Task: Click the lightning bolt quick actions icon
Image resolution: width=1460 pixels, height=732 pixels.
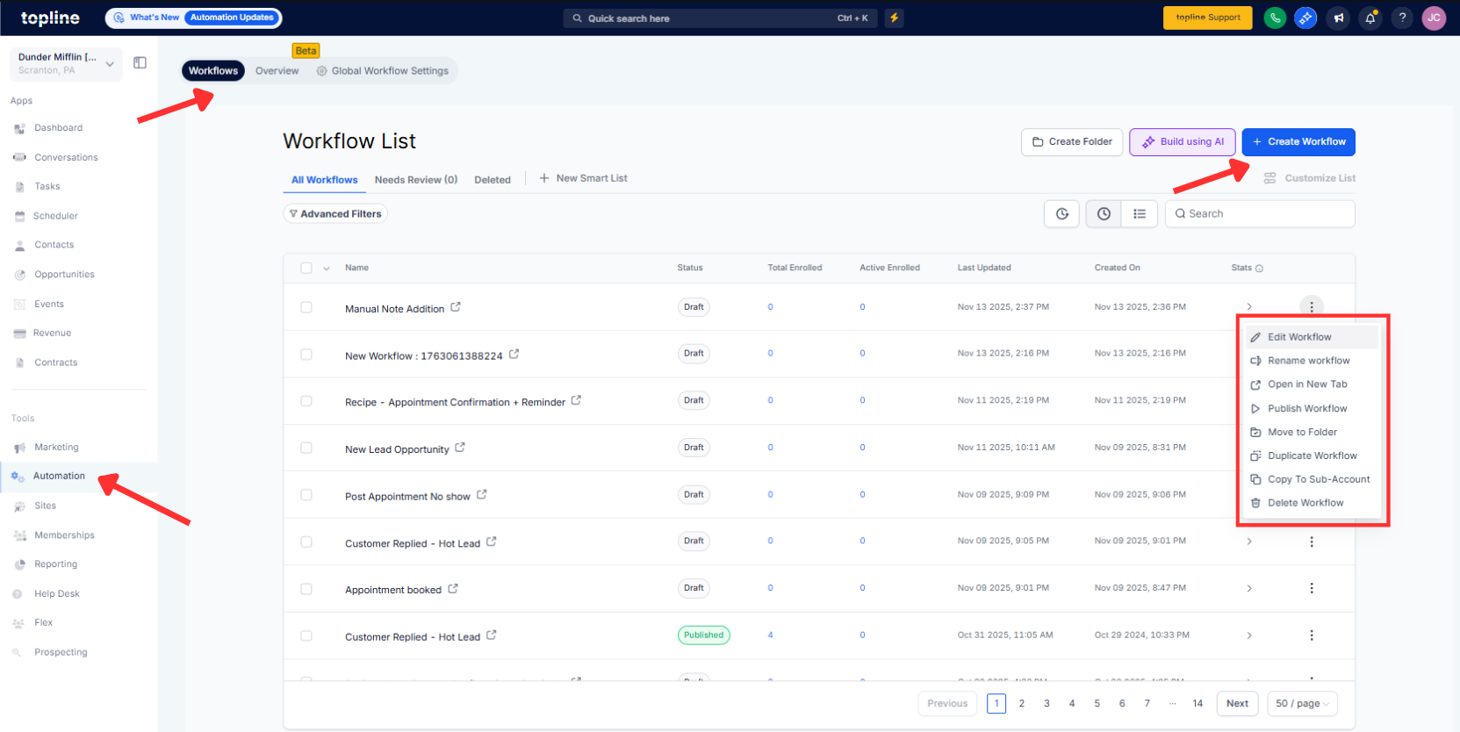Action: click(x=894, y=18)
